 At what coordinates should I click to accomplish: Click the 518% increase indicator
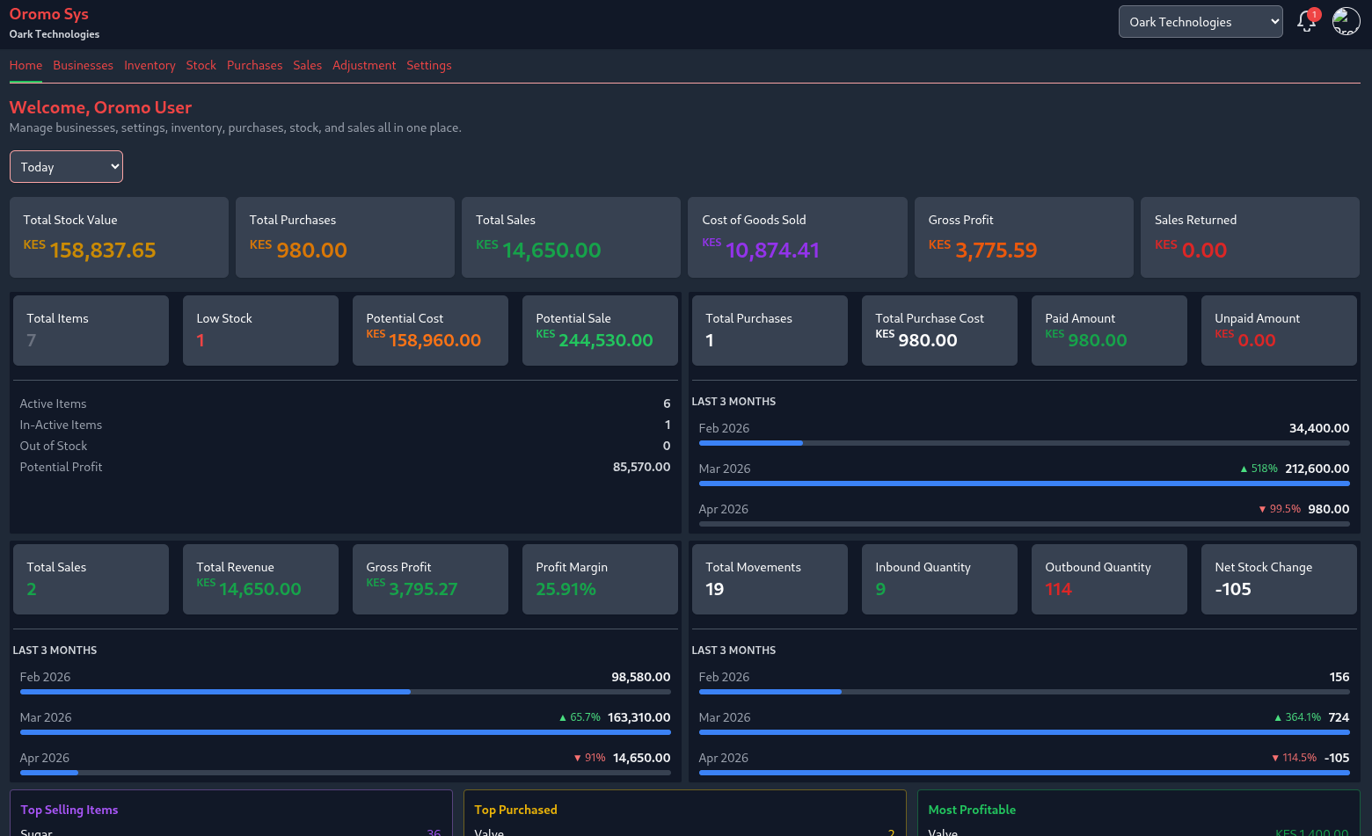pos(1259,469)
